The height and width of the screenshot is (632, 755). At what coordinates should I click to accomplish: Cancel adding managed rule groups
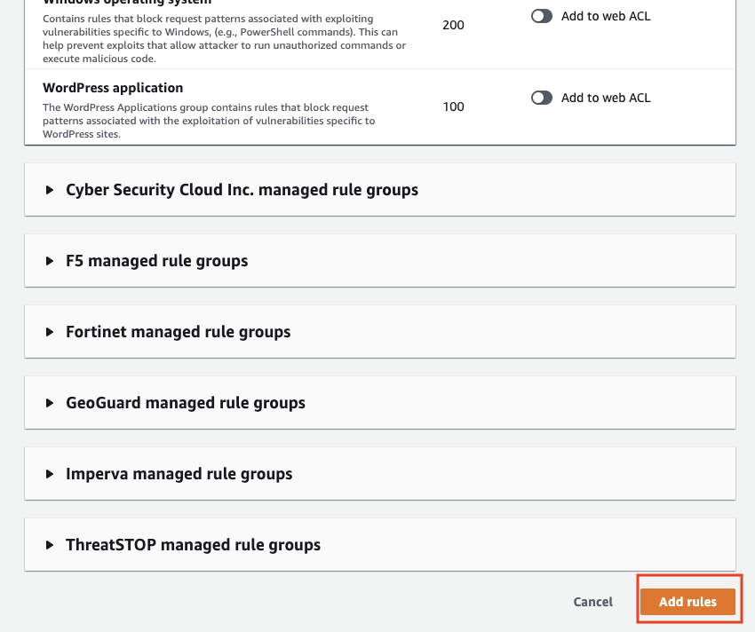coord(592,602)
